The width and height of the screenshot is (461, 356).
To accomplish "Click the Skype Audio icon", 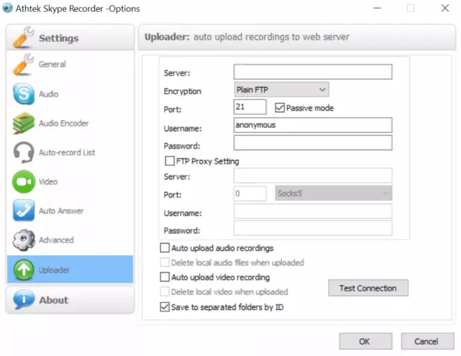I will [24, 94].
